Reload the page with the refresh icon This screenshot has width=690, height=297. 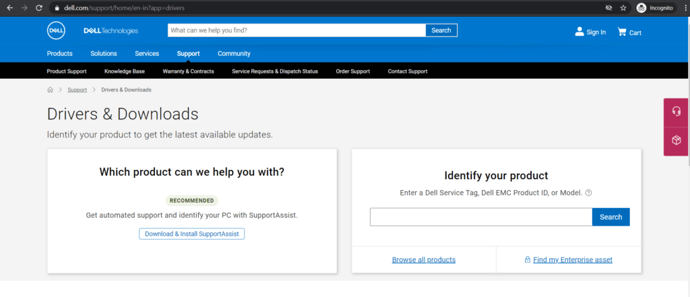pos(38,8)
